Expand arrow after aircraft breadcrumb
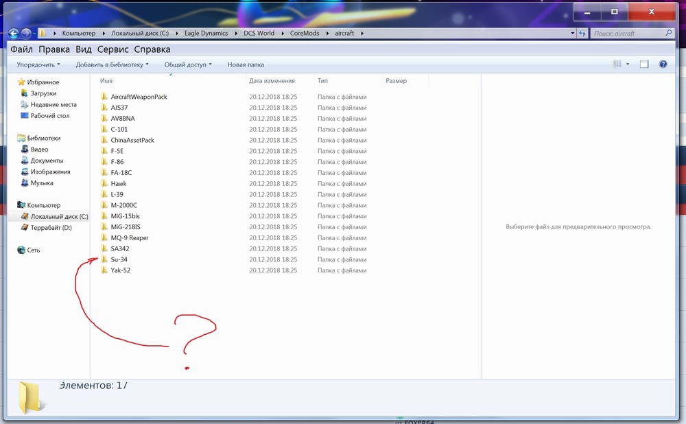 pos(362,33)
